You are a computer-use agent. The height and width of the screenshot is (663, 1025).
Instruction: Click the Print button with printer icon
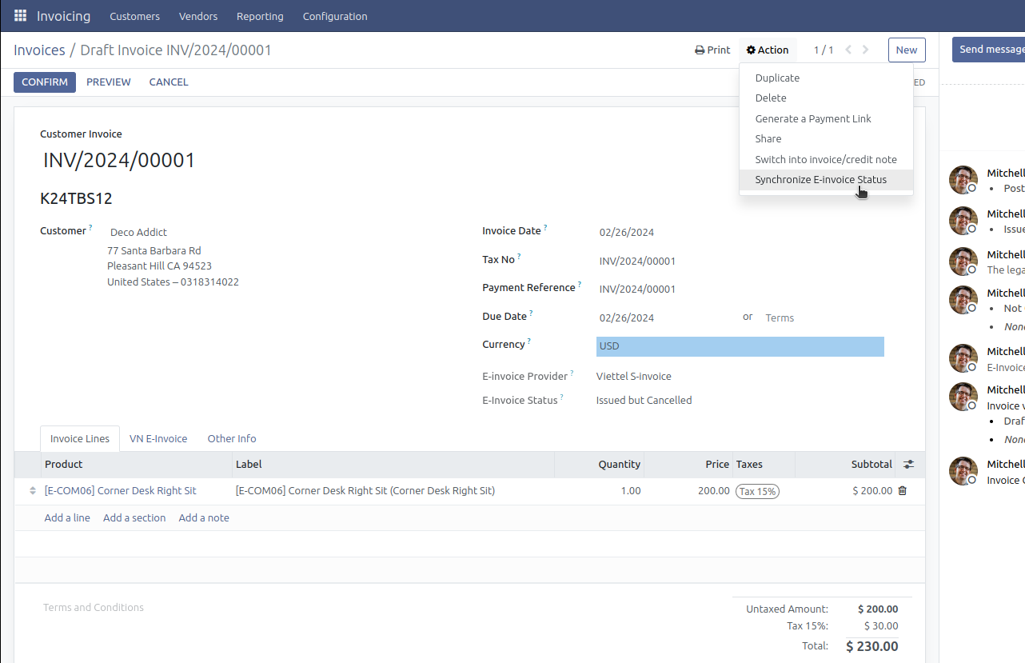click(712, 50)
